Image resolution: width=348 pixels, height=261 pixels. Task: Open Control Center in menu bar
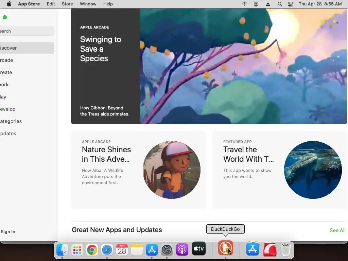[291, 4]
